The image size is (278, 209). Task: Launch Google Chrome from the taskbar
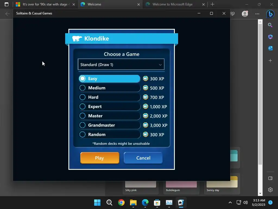point(121,202)
